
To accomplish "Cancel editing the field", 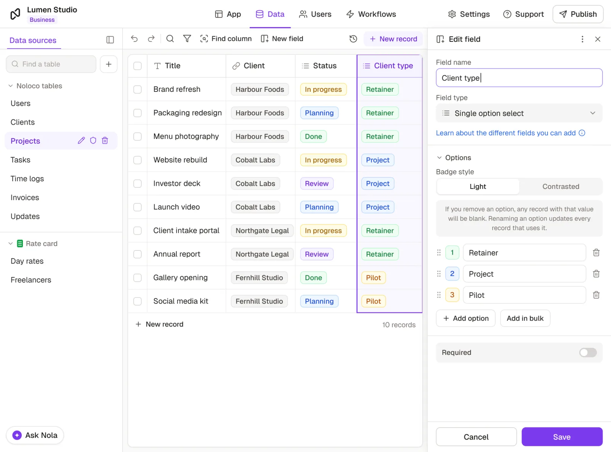I will coord(476,437).
